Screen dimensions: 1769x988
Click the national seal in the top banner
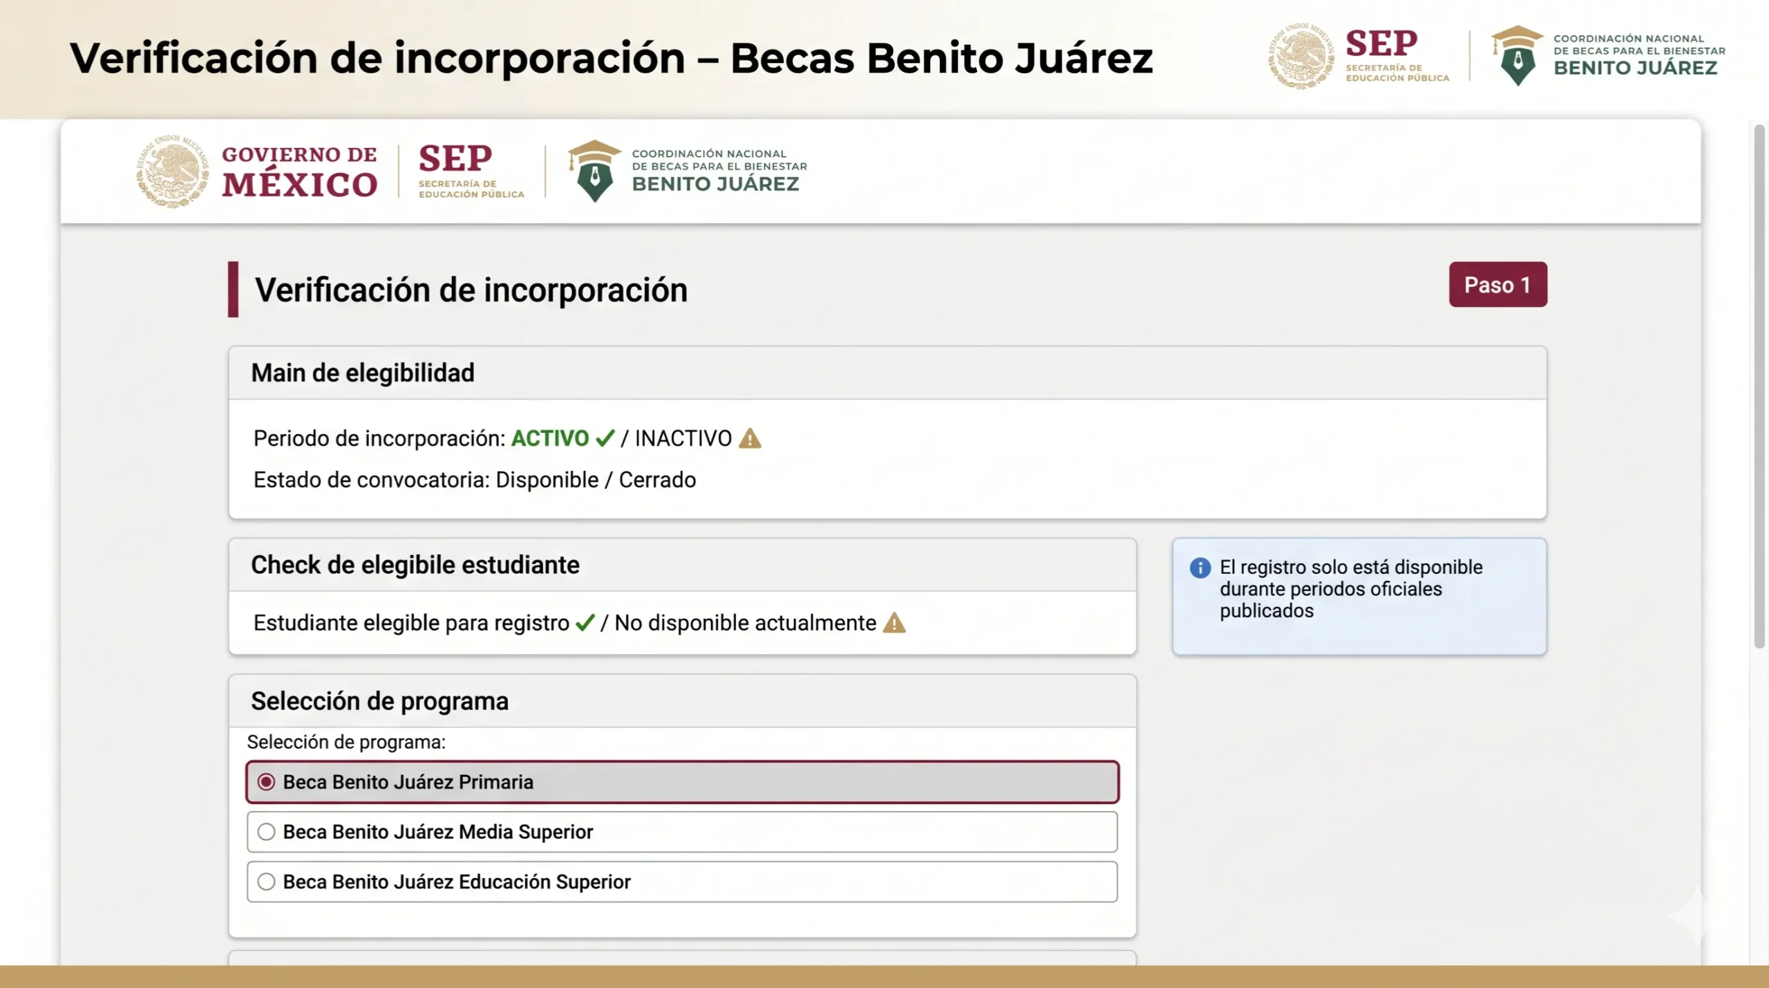[1301, 55]
